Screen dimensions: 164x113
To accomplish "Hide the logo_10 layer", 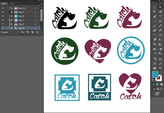I will coord(3,8).
